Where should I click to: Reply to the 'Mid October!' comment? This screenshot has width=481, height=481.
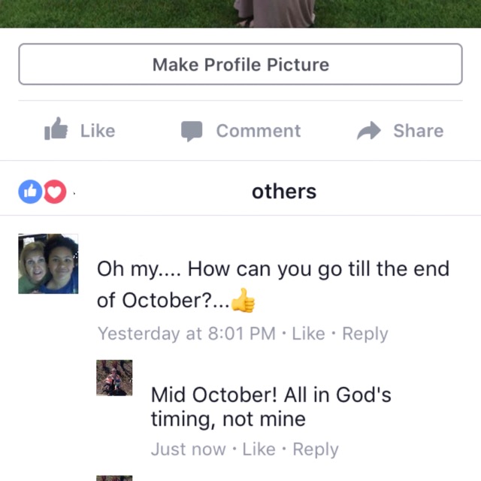coord(316,449)
